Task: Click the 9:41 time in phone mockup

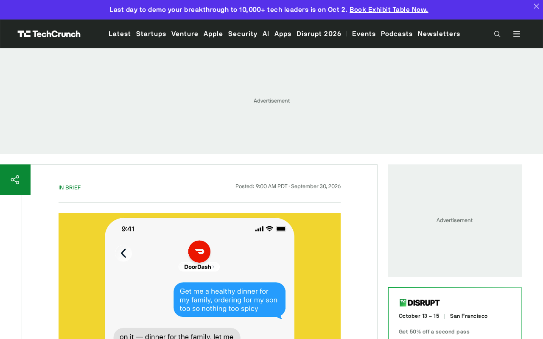Action: click(128, 229)
